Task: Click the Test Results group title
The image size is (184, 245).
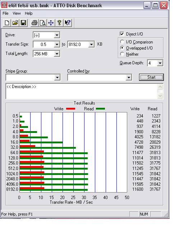Action: pyautogui.click(x=84, y=103)
